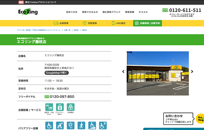Image resolution: width=204 pixels, height=130 pixels.
Task: Open the 出張買取 tab
Action: 61,23
